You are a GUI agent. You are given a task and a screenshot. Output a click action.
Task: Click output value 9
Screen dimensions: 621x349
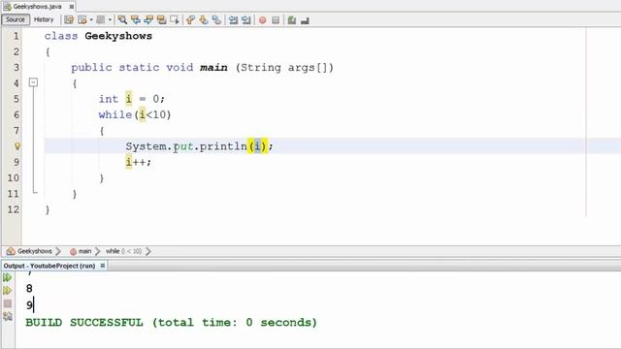tap(29, 305)
